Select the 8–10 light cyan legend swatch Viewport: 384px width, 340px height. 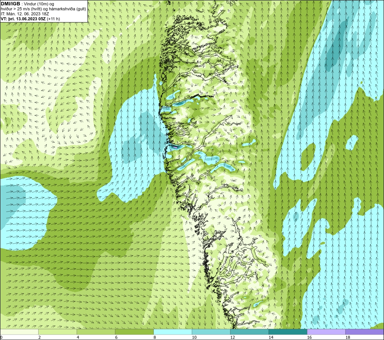pyautogui.click(x=173, y=332)
